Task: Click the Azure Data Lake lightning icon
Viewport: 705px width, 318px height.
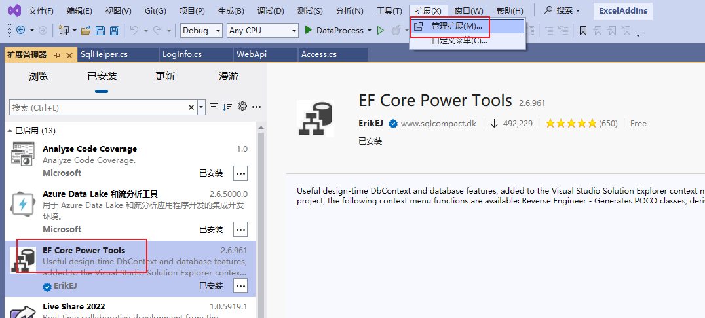Action: [22, 205]
